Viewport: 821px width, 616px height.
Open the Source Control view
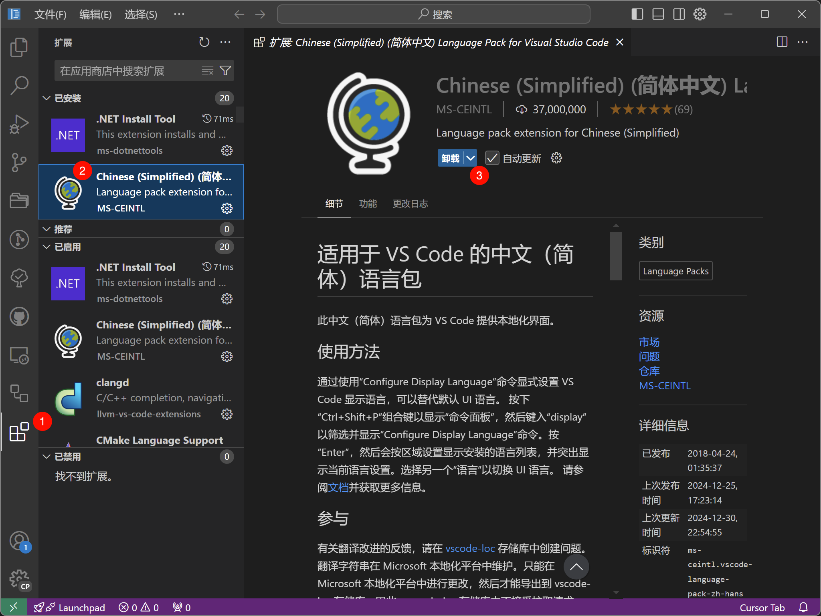19,162
